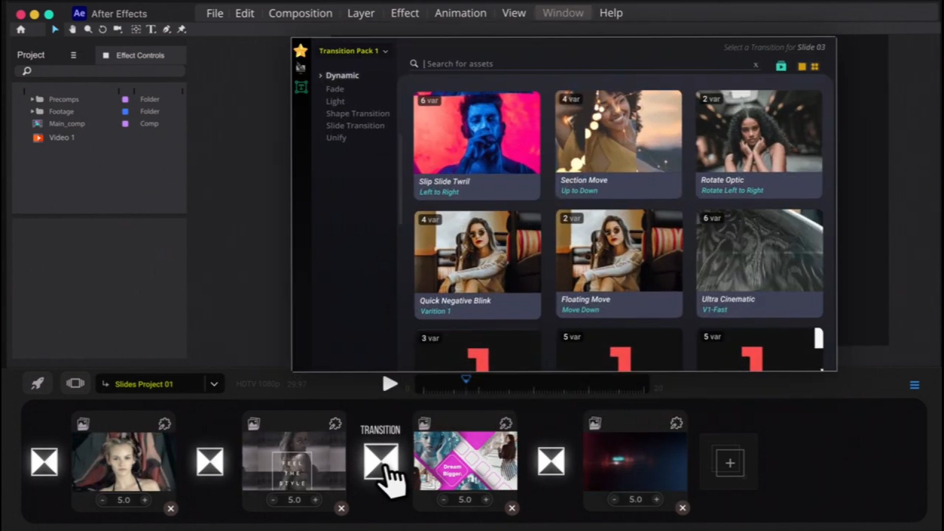Switch to the Effect Controls tab
Image resolution: width=944 pixels, height=531 pixels.
[x=140, y=55]
